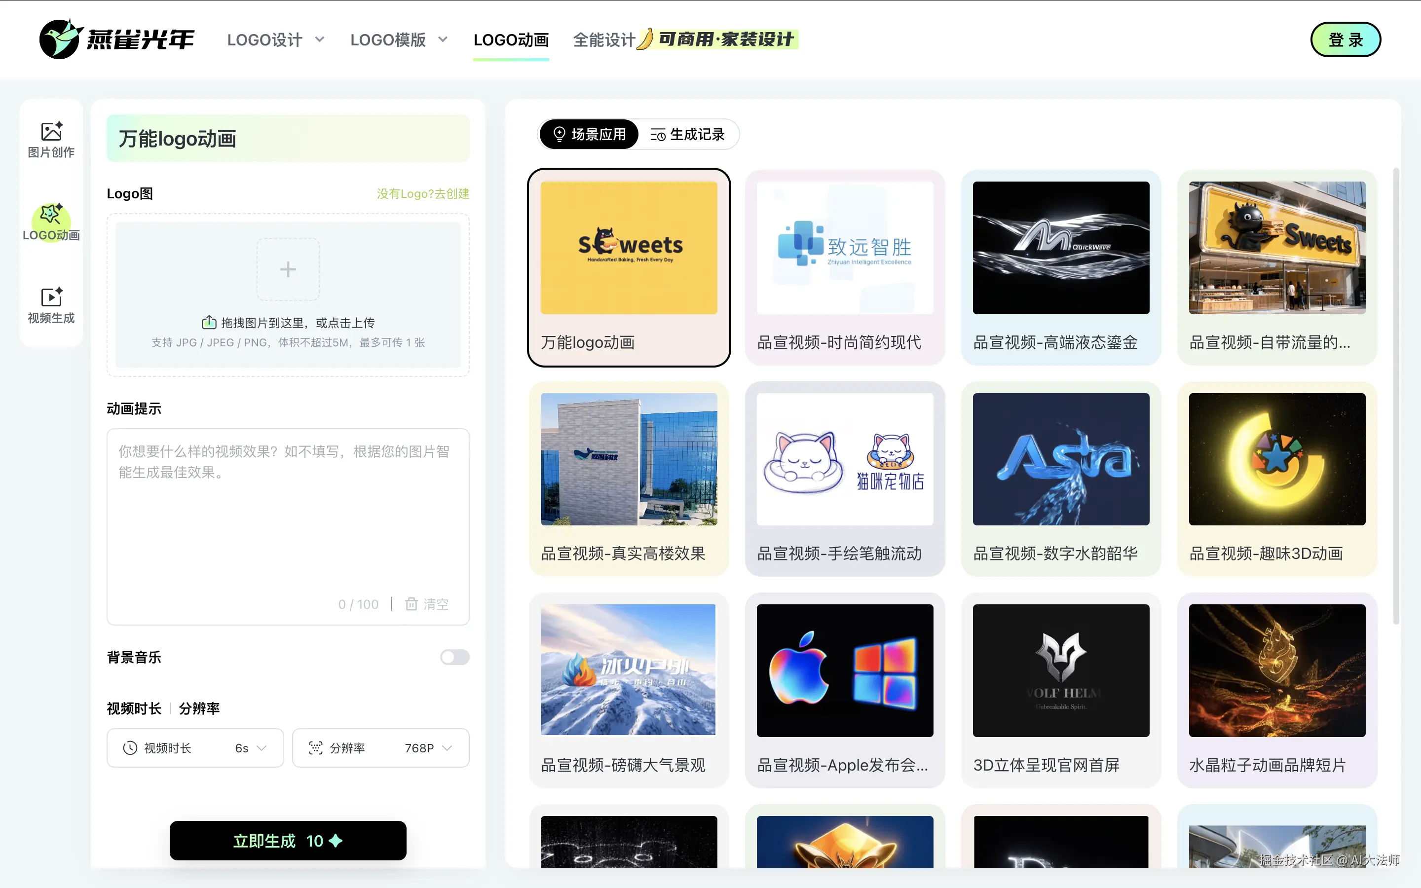Open the 全能设计 nav item

603,40
